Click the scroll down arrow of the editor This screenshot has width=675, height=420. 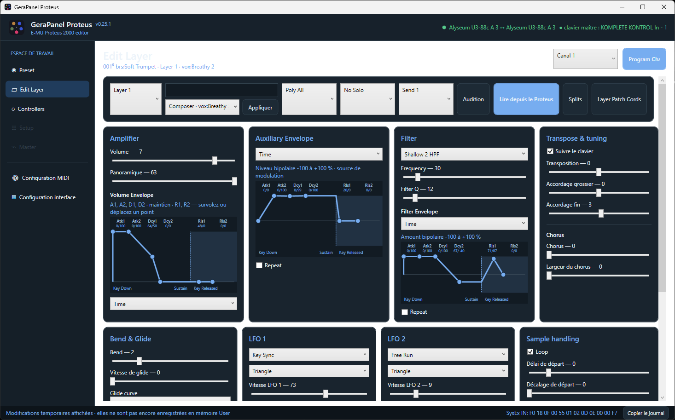[x=662, y=397]
